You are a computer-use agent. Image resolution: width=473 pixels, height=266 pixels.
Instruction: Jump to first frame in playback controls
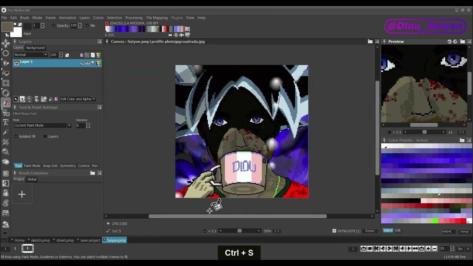[x=377, y=249]
